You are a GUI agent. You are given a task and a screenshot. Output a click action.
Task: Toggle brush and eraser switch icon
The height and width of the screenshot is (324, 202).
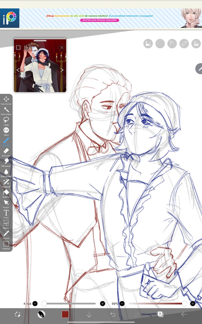pos(18,314)
